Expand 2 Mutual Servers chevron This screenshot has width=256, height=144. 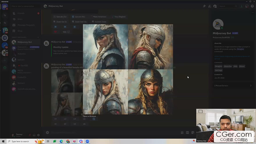tap(250, 86)
